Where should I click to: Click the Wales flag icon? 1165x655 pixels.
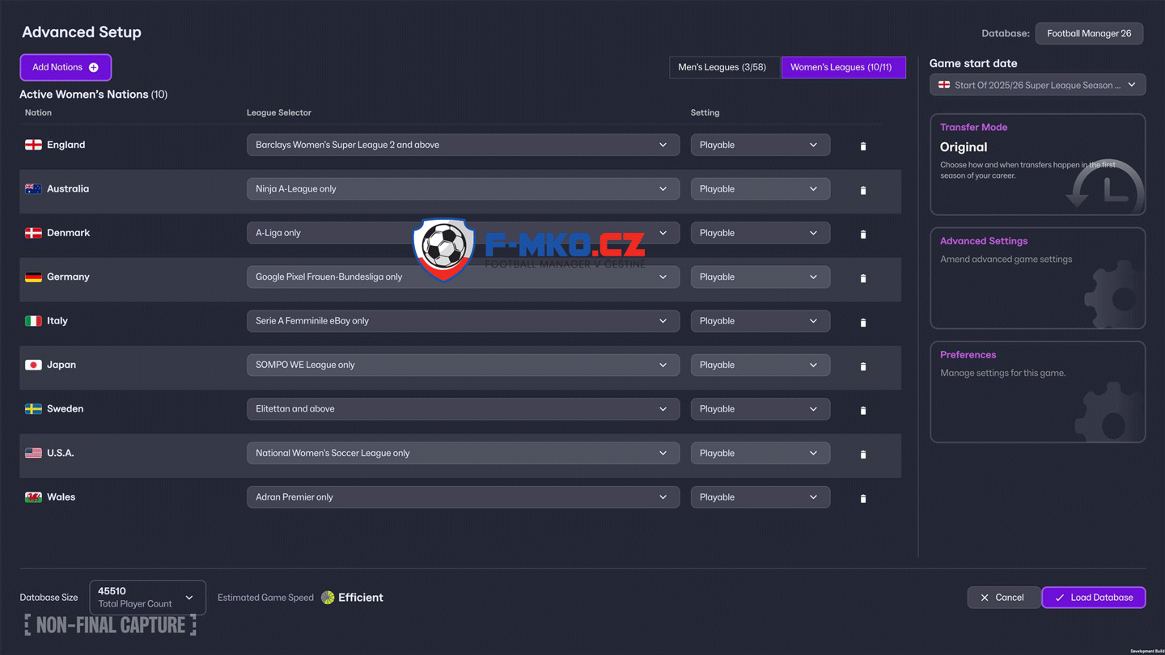tap(33, 497)
